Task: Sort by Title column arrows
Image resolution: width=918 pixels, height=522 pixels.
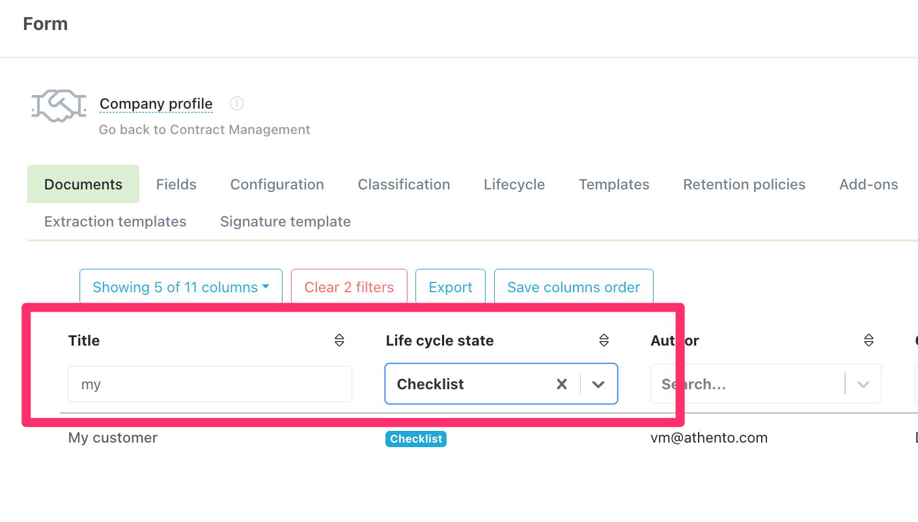Action: click(339, 340)
